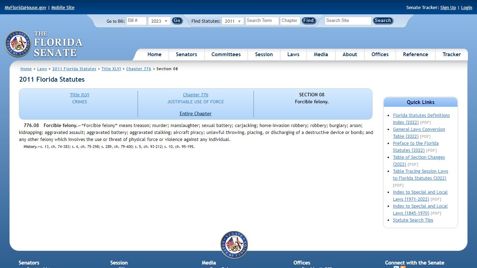477x268 pixels.
Task: Open the Media navigation tab
Action: coord(321,54)
